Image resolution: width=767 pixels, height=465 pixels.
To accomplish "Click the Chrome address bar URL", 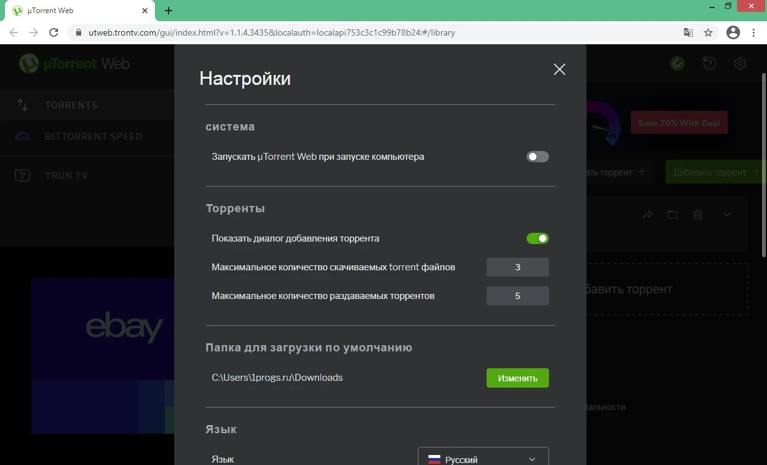I will (x=272, y=32).
